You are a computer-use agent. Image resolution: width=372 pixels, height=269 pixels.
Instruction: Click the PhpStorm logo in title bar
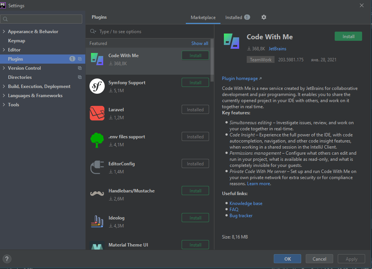(x=3, y=5)
